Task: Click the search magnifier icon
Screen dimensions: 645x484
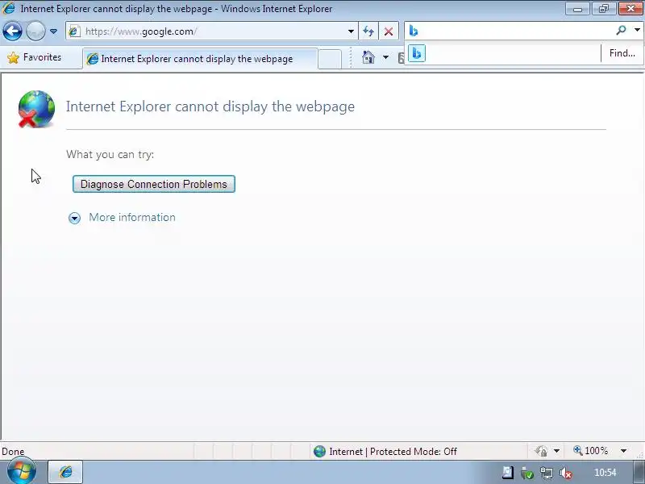Action: tap(621, 30)
